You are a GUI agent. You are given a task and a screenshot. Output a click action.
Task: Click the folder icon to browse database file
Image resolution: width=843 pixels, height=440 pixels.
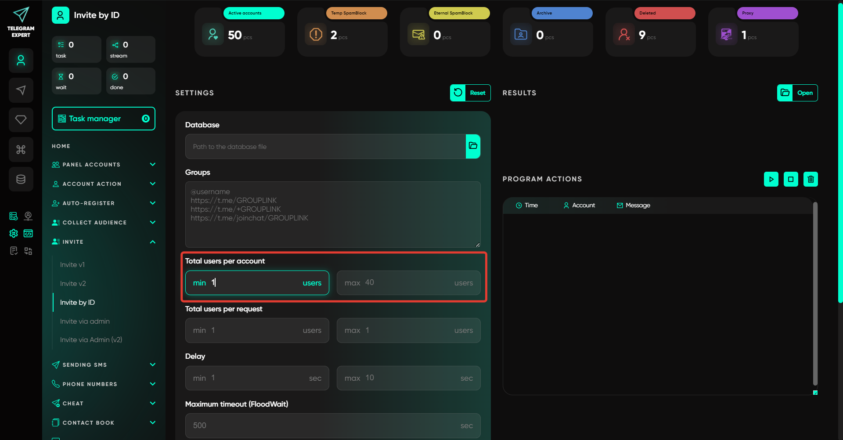[473, 146]
